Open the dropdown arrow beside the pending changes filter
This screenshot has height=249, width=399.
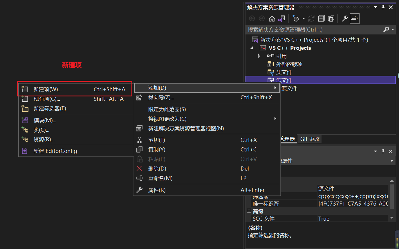pos(304,19)
